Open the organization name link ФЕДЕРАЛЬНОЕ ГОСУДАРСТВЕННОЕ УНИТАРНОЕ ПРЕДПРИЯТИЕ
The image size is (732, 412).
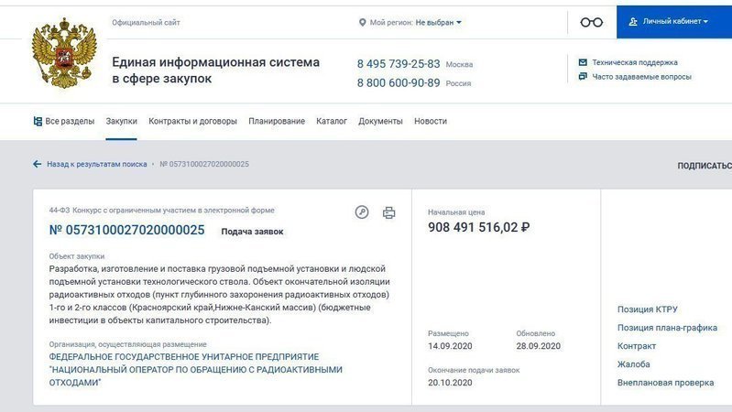(183, 355)
